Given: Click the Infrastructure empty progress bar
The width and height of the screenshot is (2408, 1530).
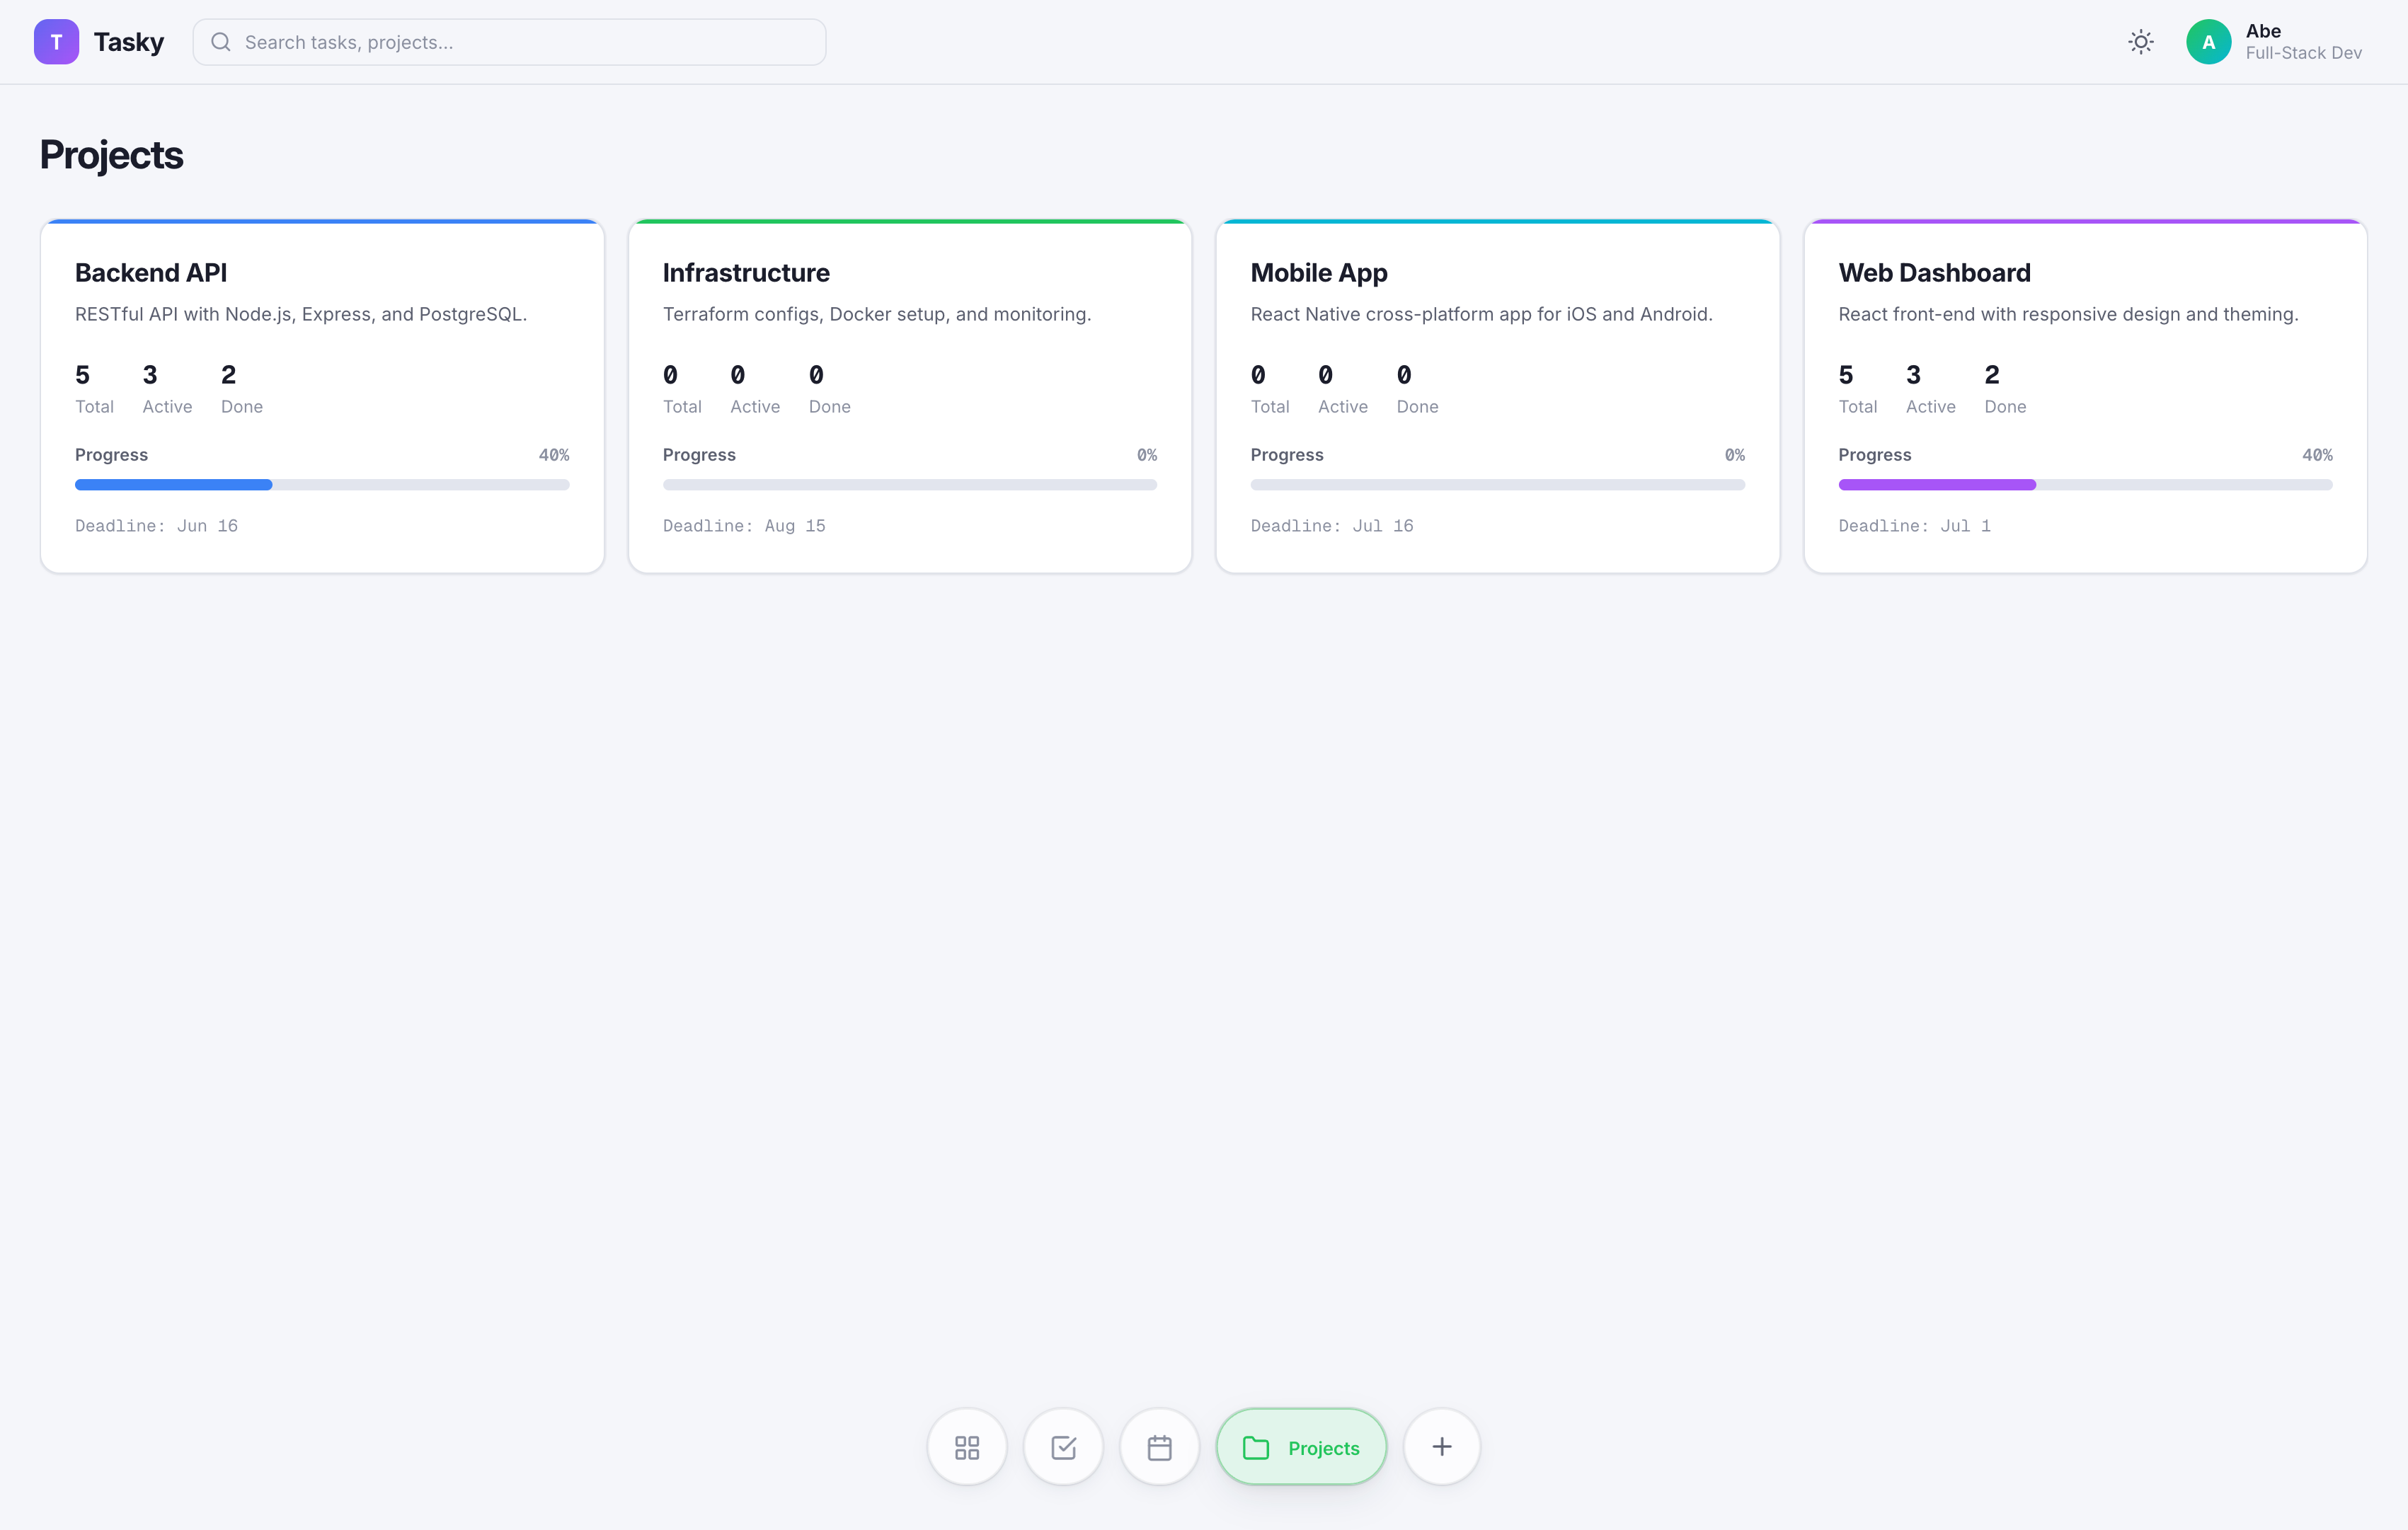Looking at the screenshot, I should coord(909,485).
